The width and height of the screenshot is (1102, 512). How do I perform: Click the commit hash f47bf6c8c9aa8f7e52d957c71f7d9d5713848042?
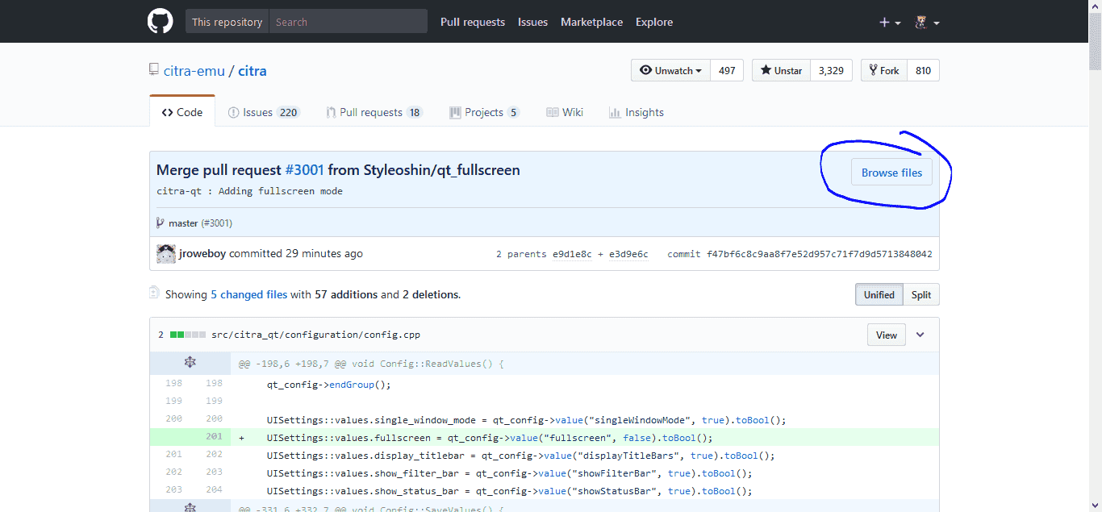pyautogui.click(x=820, y=254)
